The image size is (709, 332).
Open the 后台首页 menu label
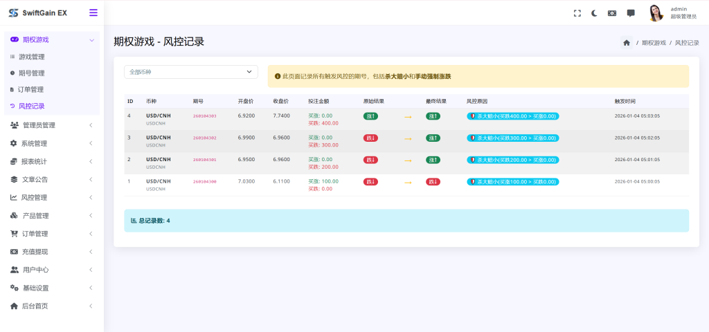(x=35, y=306)
